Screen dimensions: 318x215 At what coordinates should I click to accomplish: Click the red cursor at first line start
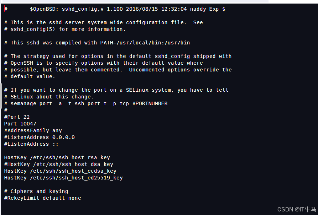click(x=5, y=9)
